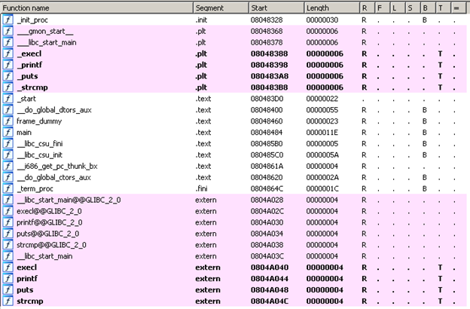470x309 pixels.
Task: Click the ___libc_start_main plt entry
Action: click(x=47, y=43)
